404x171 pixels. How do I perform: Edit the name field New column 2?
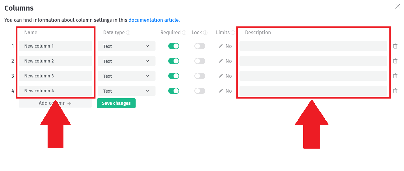(55, 61)
